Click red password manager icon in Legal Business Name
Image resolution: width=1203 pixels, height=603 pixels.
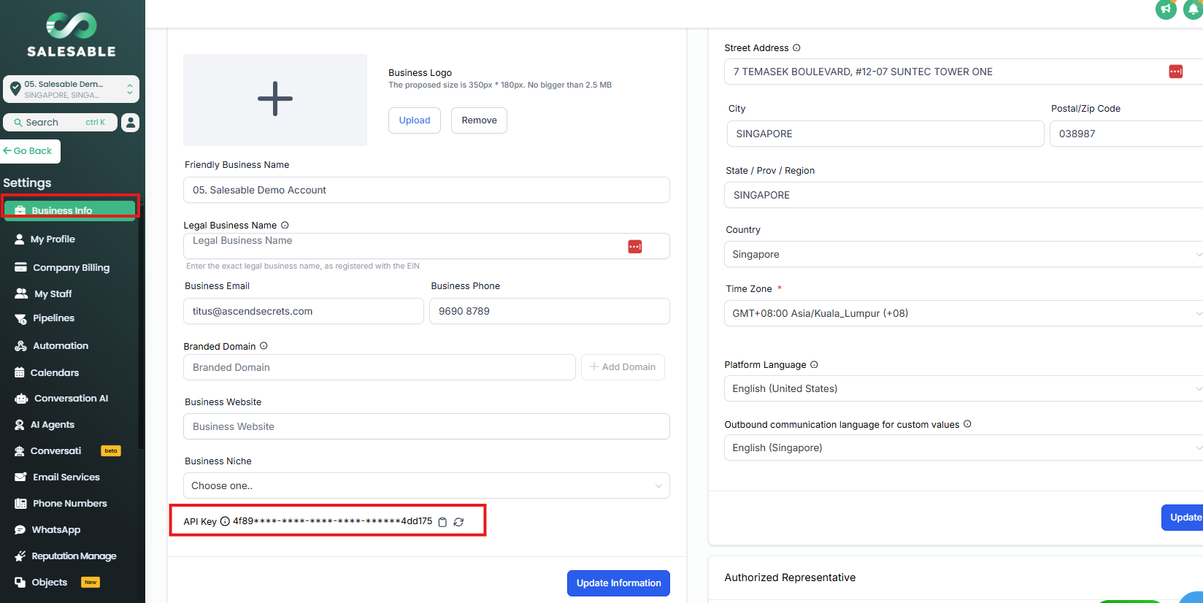[635, 247]
